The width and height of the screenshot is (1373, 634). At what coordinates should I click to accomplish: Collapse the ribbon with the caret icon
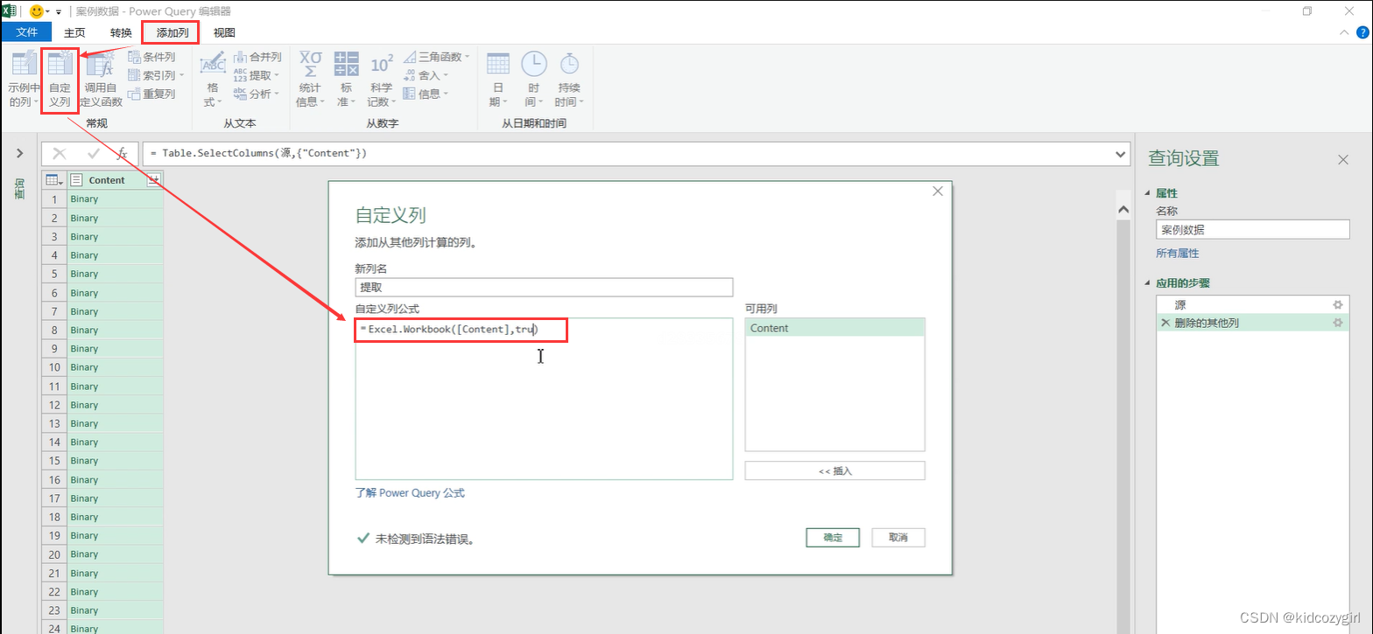[x=1345, y=32]
